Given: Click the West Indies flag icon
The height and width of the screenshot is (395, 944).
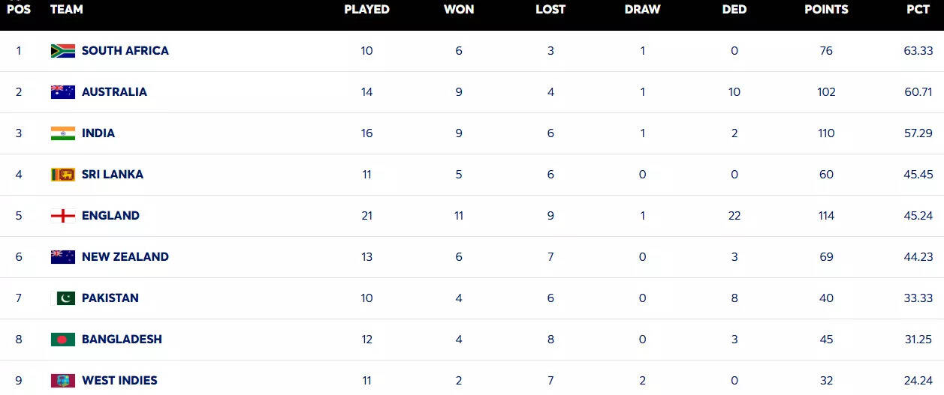Looking at the screenshot, I should tap(63, 381).
